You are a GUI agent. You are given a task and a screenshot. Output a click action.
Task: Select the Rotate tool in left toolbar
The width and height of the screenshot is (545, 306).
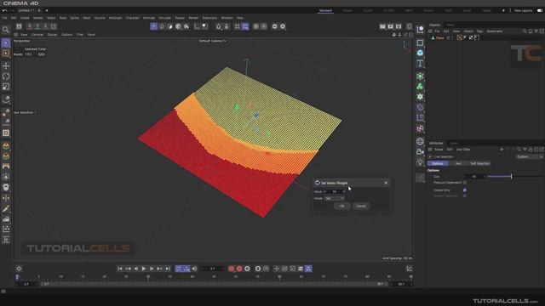click(x=6, y=76)
